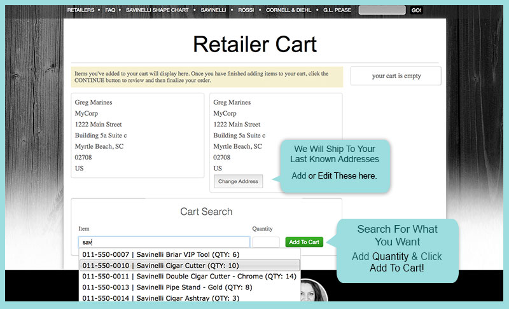Image resolution: width=509 pixels, height=309 pixels.
Task: Open the ROSSI nav link
Action: click(246, 10)
